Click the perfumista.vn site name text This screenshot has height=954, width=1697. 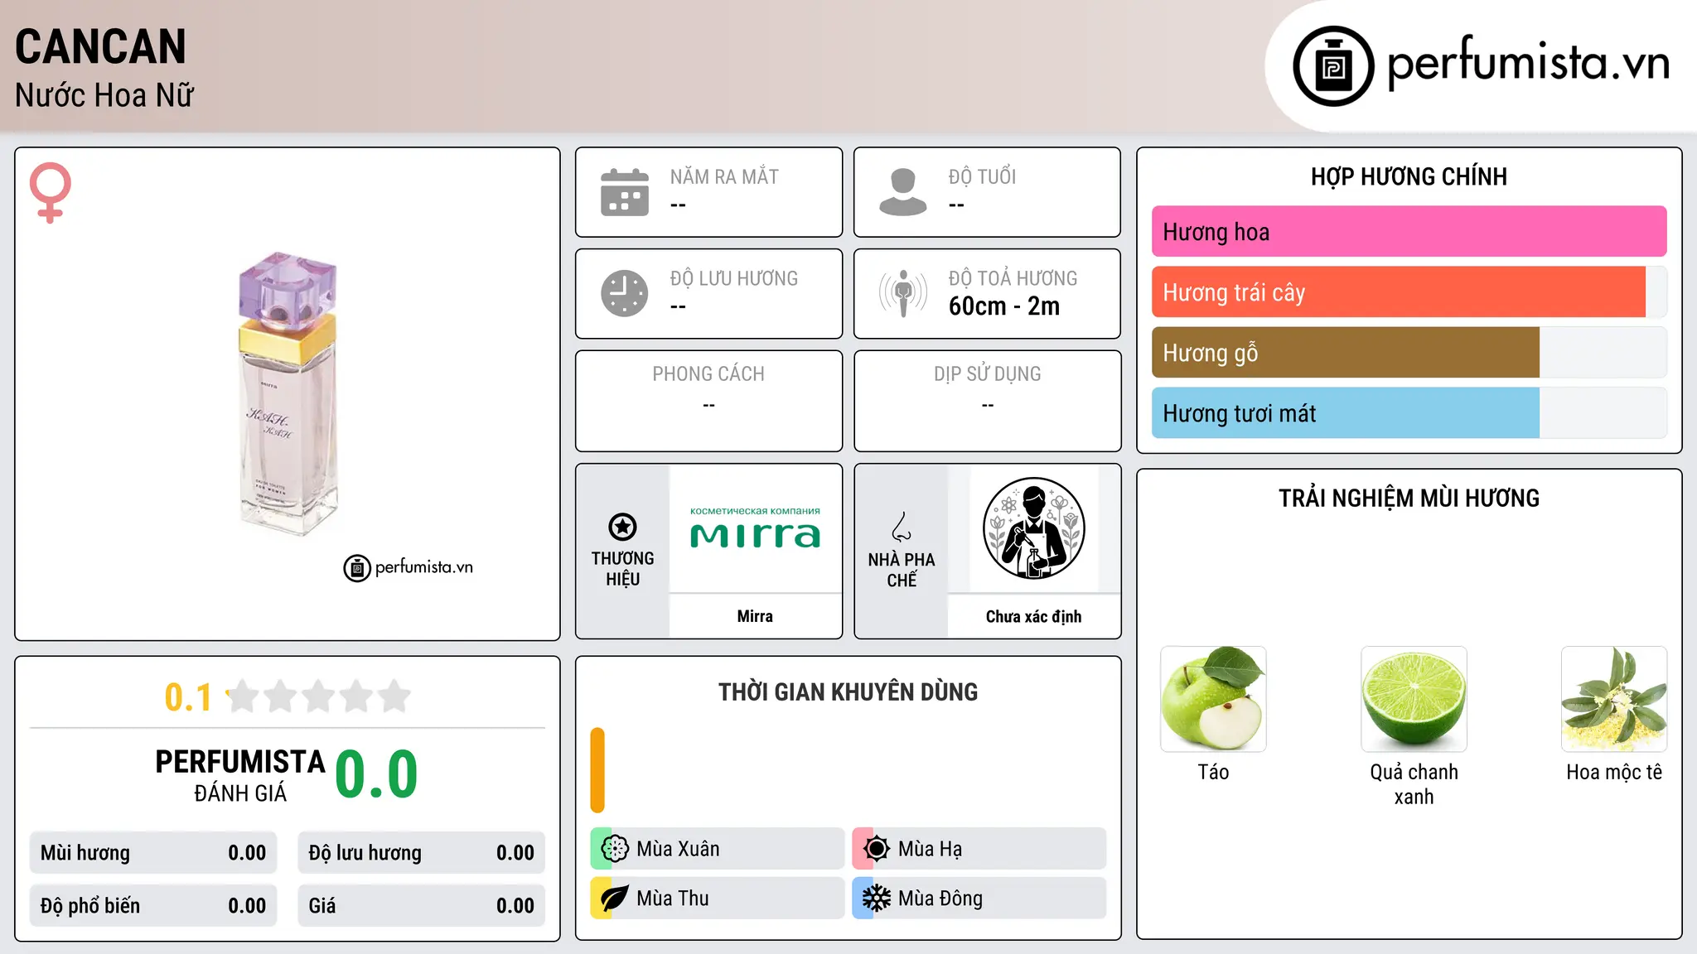pos(1528,64)
